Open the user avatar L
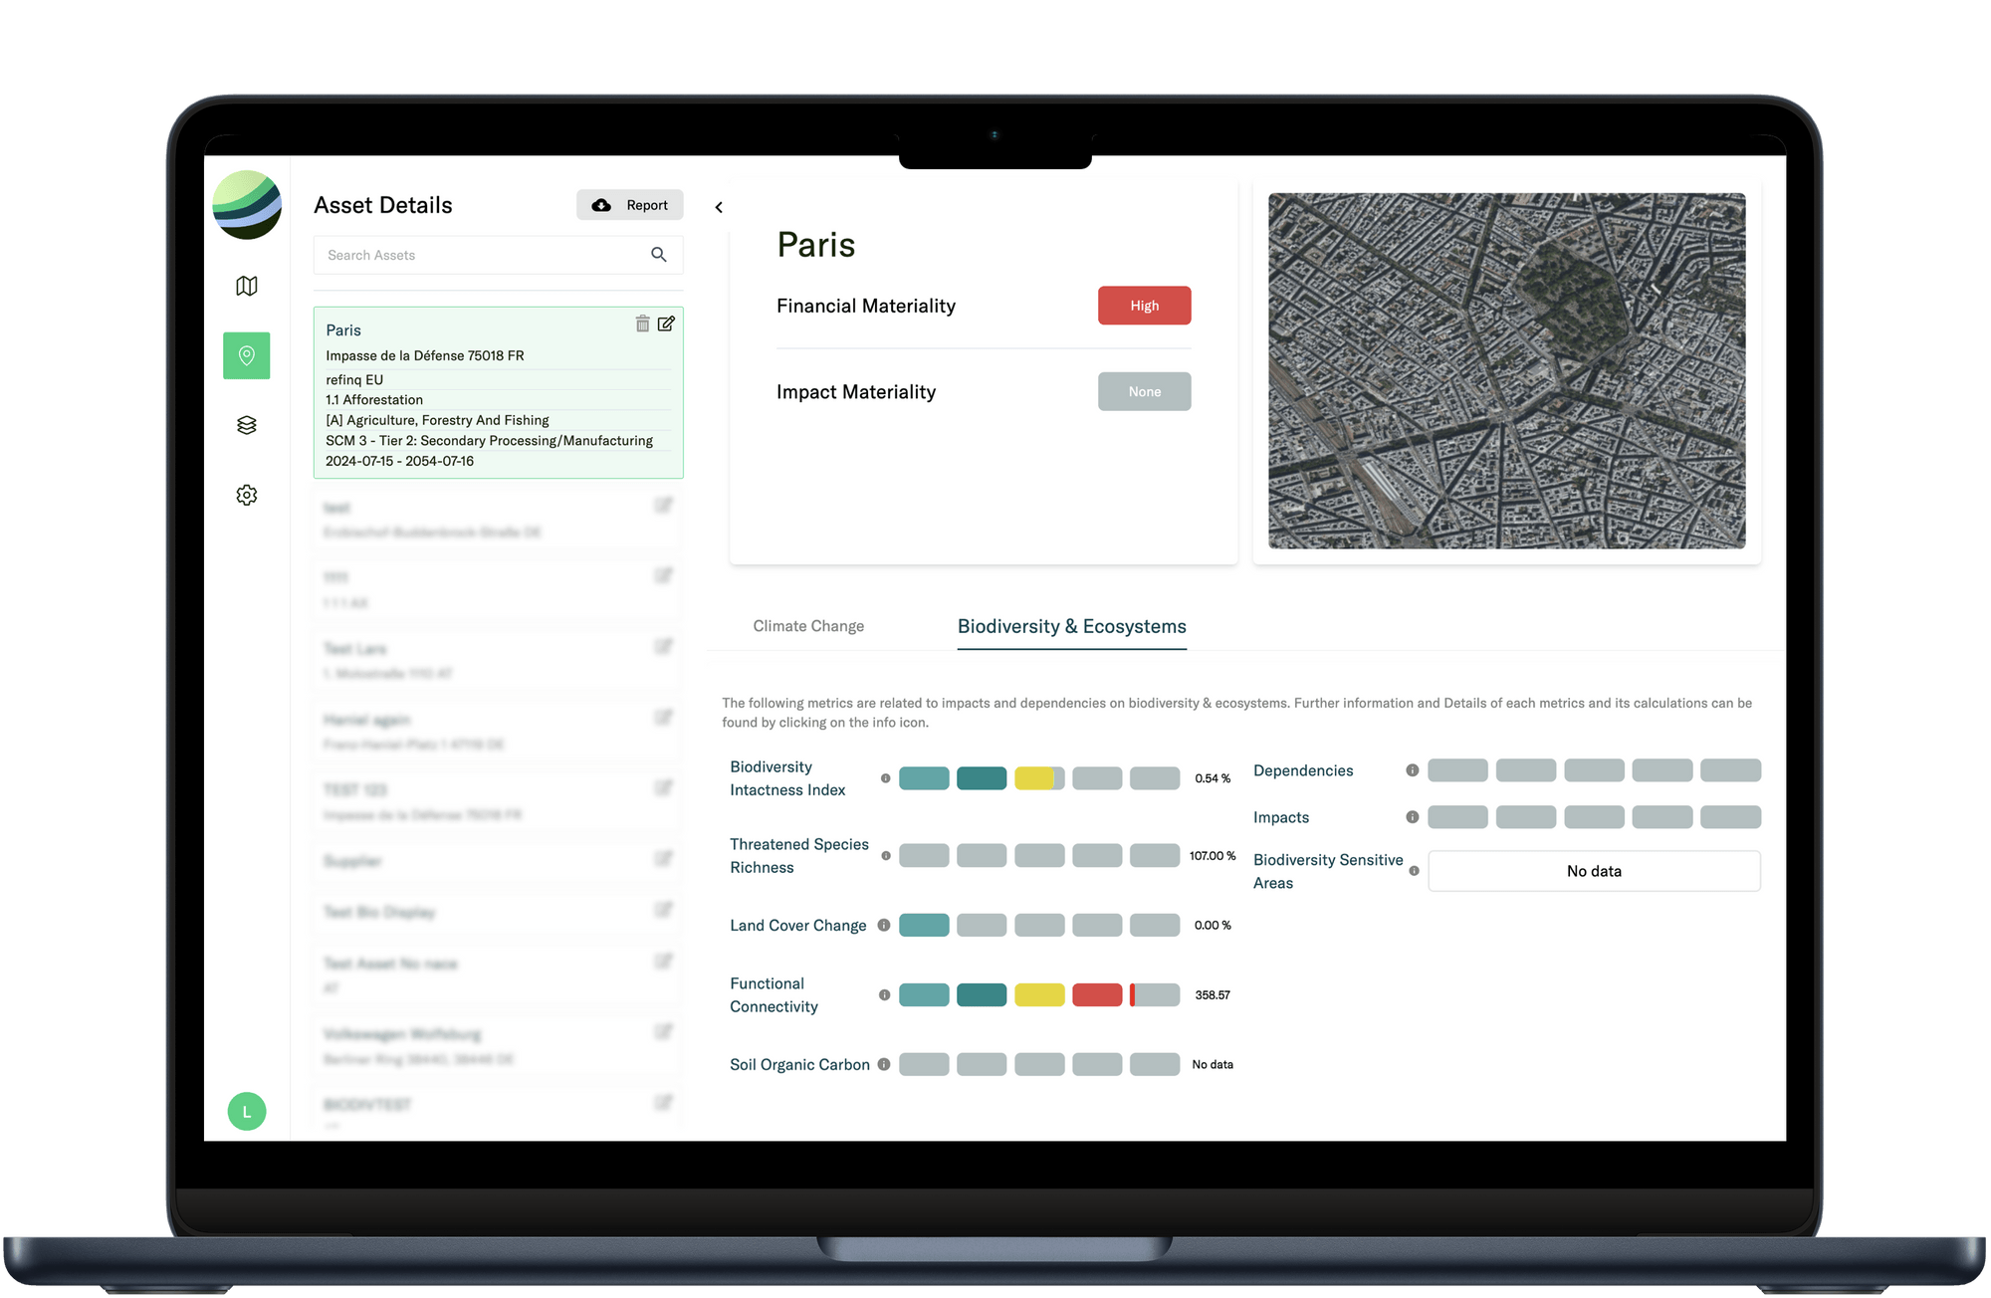This screenshot has height=1298, width=1991. click(247, 1111)
